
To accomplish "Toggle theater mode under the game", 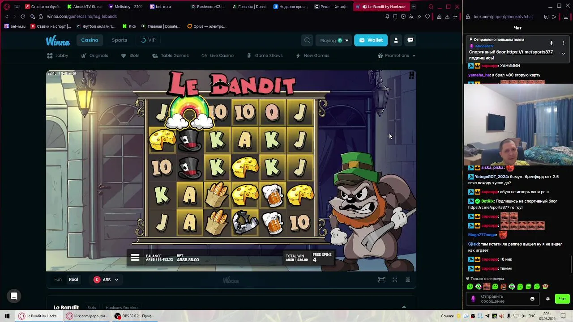I will coord(381,280).
